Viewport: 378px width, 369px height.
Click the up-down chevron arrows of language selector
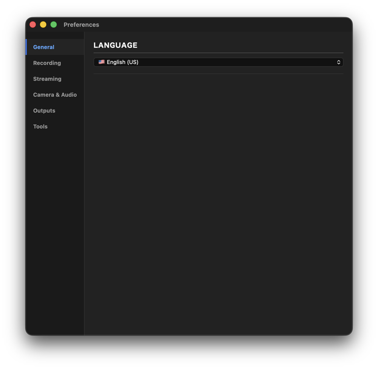[338, 62]
